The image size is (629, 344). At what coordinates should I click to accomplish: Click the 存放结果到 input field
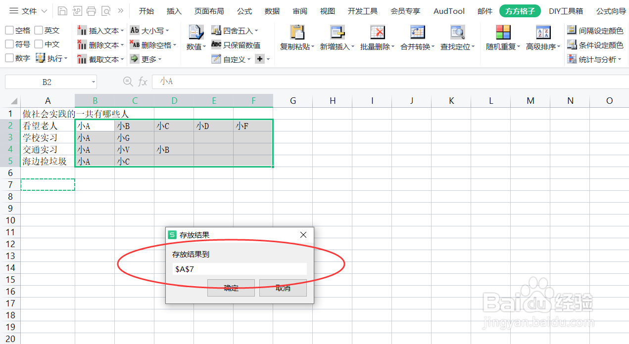coord(240,269)
